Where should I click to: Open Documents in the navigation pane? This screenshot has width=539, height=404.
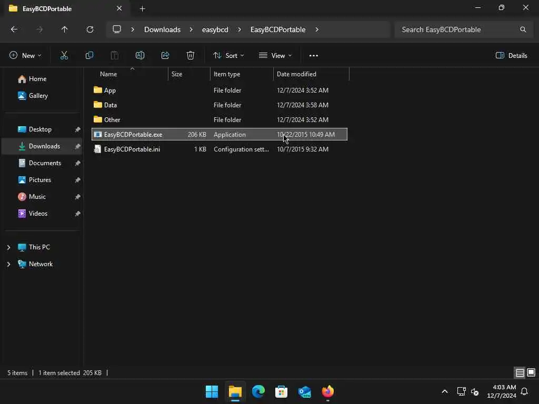[x=45, y=163]
